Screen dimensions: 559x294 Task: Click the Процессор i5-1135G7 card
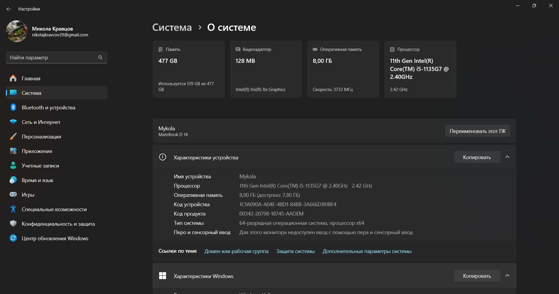(x=420, y=69)
